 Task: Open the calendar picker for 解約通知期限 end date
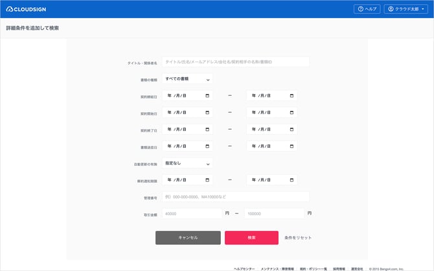pyautogui.click(x=291, y=180)
